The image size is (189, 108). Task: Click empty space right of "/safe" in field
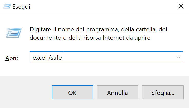(116, 58)
